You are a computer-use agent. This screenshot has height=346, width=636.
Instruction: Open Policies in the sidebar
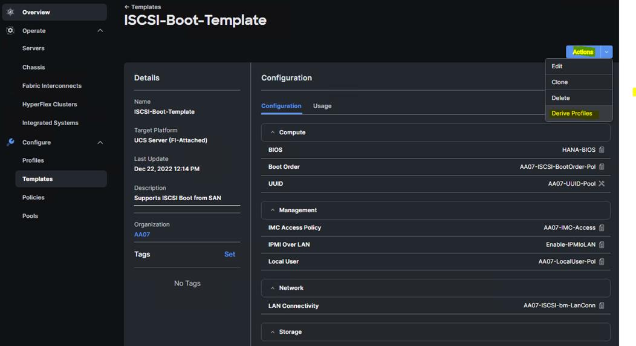pyautogui.click(x=33, y=198)
